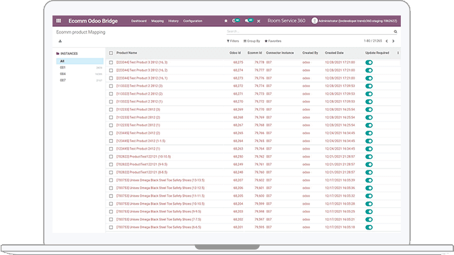Sort by Created Date column header
Screen dimensions: 454x255
tap(334, 53)
